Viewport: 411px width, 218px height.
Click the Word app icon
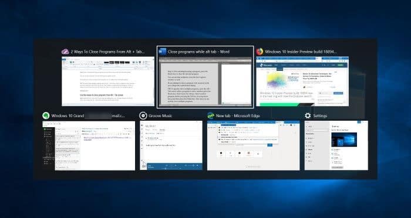(162, 52)
